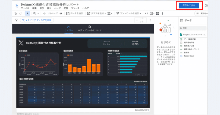Open filter bar three-dot menu

[x=150, y=20]
